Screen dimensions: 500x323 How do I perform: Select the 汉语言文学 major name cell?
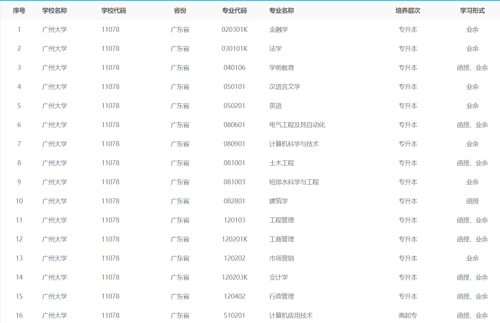click(x=285, y=87)
